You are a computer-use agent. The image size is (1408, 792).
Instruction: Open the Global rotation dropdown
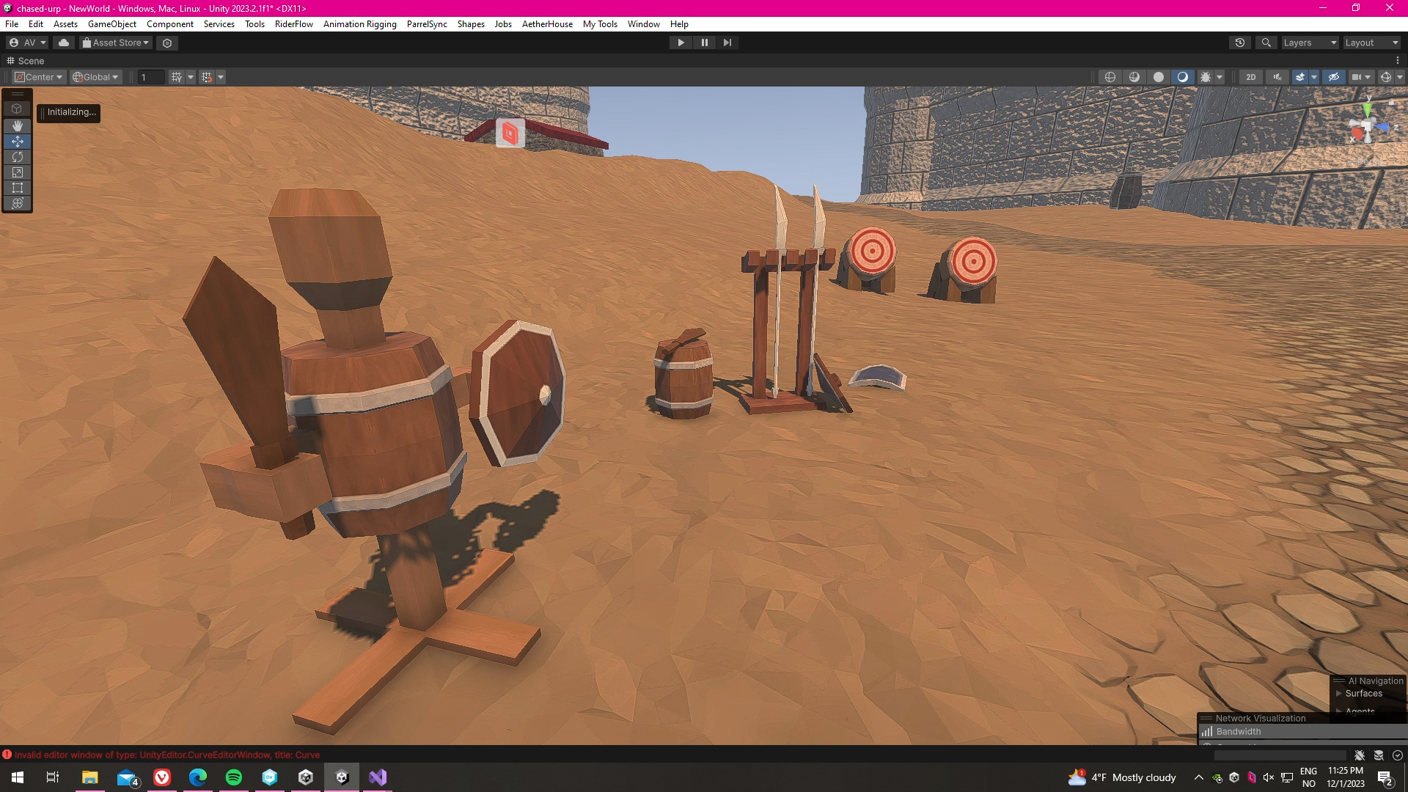95,77
